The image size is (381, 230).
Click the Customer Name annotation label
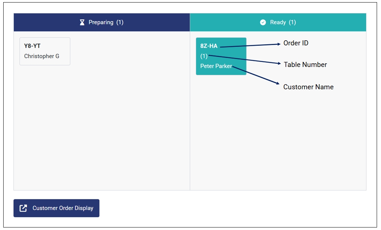pos(308,87)
